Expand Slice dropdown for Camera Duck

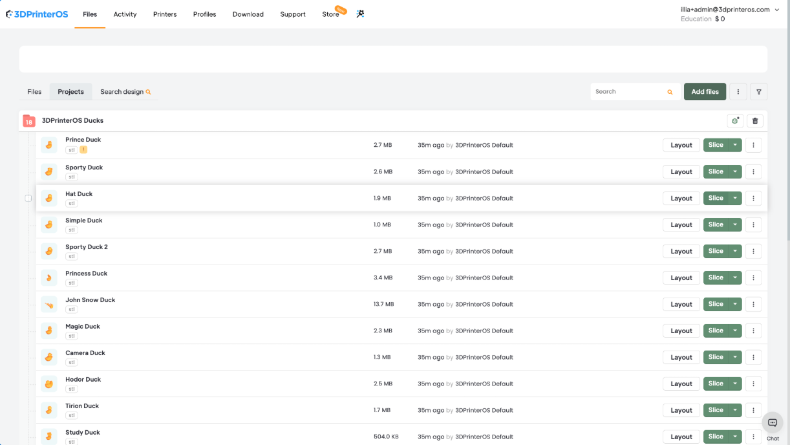(x=735, y=357)
